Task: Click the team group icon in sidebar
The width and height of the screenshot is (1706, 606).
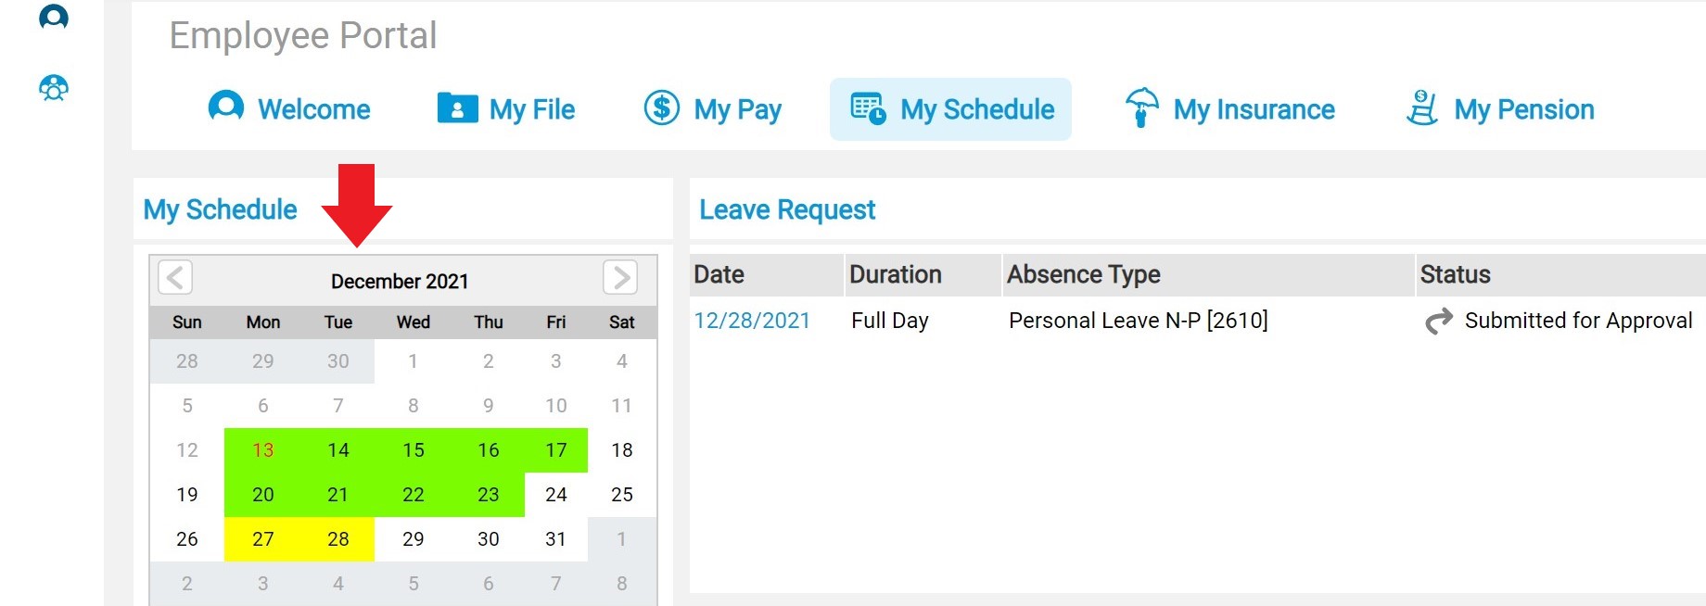Action: 54,88
